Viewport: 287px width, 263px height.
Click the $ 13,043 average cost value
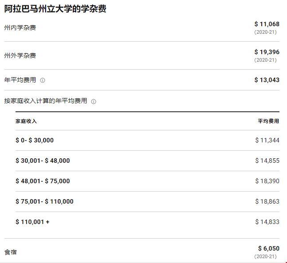(267, 80)
